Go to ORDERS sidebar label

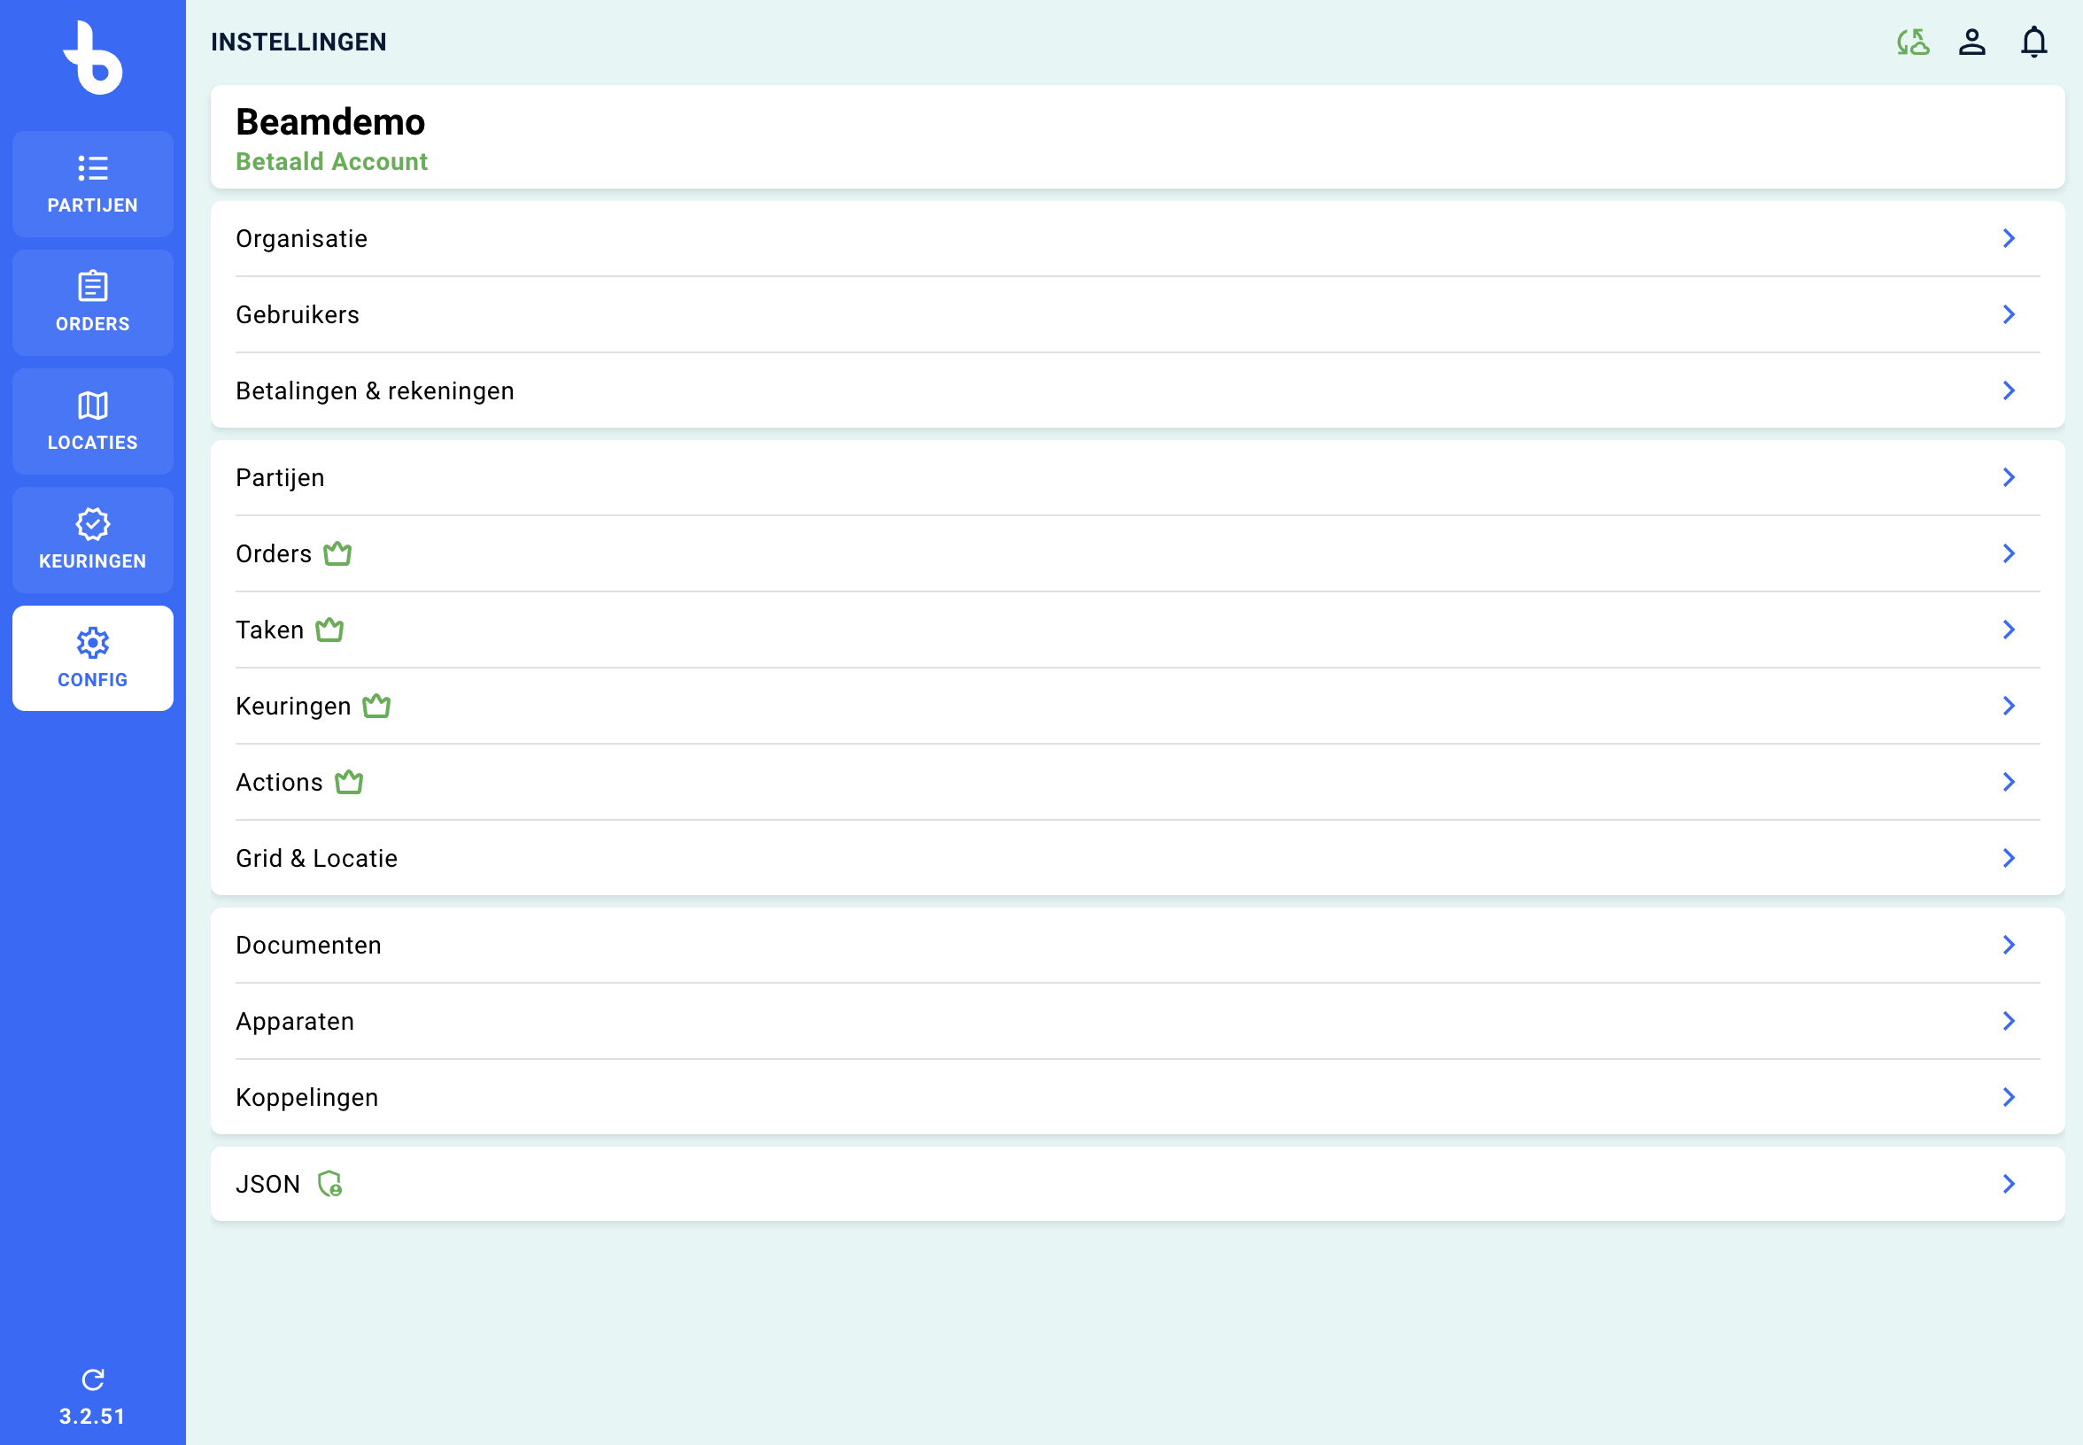coord(92,324)
